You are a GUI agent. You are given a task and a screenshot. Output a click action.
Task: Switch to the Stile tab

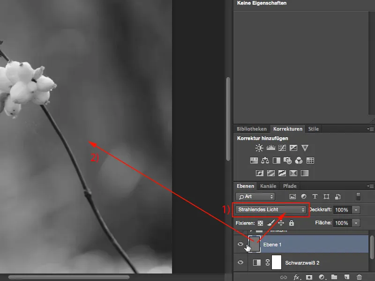tap(313, 129)
